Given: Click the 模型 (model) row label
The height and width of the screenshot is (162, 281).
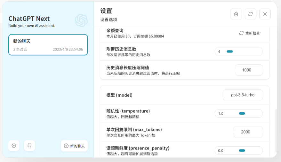Looking at the screenshot, I should click(x=119, y=95).
